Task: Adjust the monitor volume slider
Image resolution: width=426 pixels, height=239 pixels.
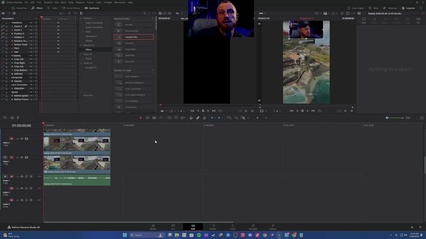Action: pyautogui.click(x=396, y=118)
